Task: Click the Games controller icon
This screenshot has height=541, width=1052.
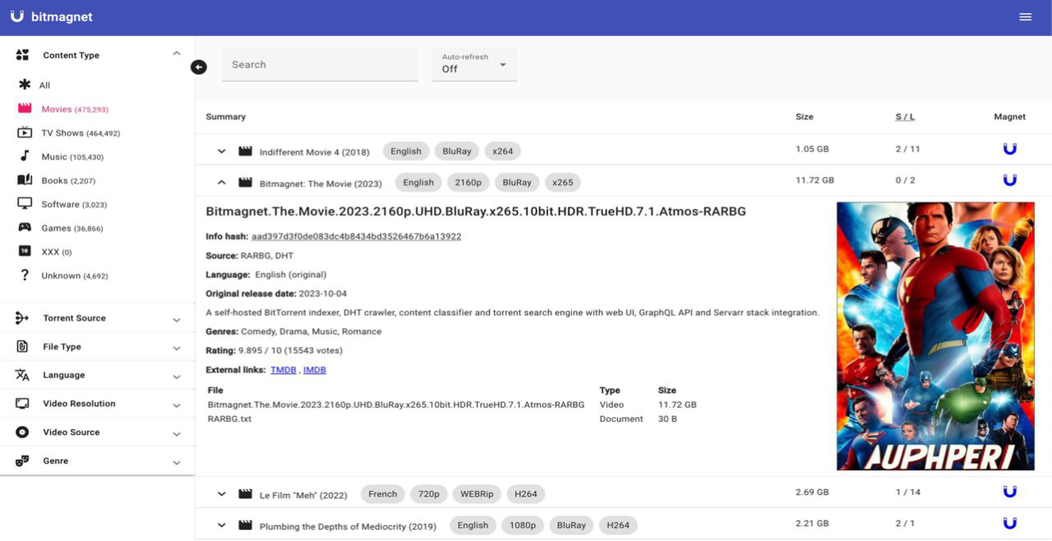Action: click(25, 227)
